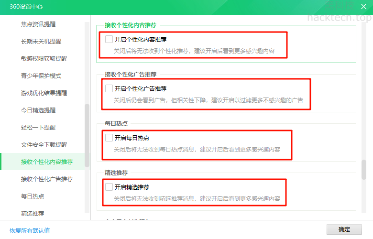373x239 pixels.
Task: Select 精选推荐 sidebar item
Action: click(33, 213)
